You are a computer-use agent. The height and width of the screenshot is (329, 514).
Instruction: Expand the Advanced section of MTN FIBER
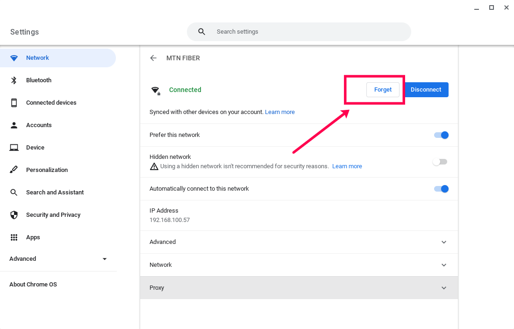coord(299,242)
